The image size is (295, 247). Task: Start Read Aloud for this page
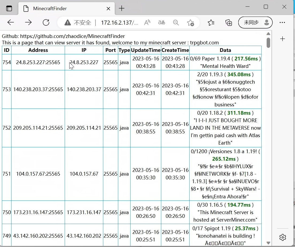(x=147, y=23)
